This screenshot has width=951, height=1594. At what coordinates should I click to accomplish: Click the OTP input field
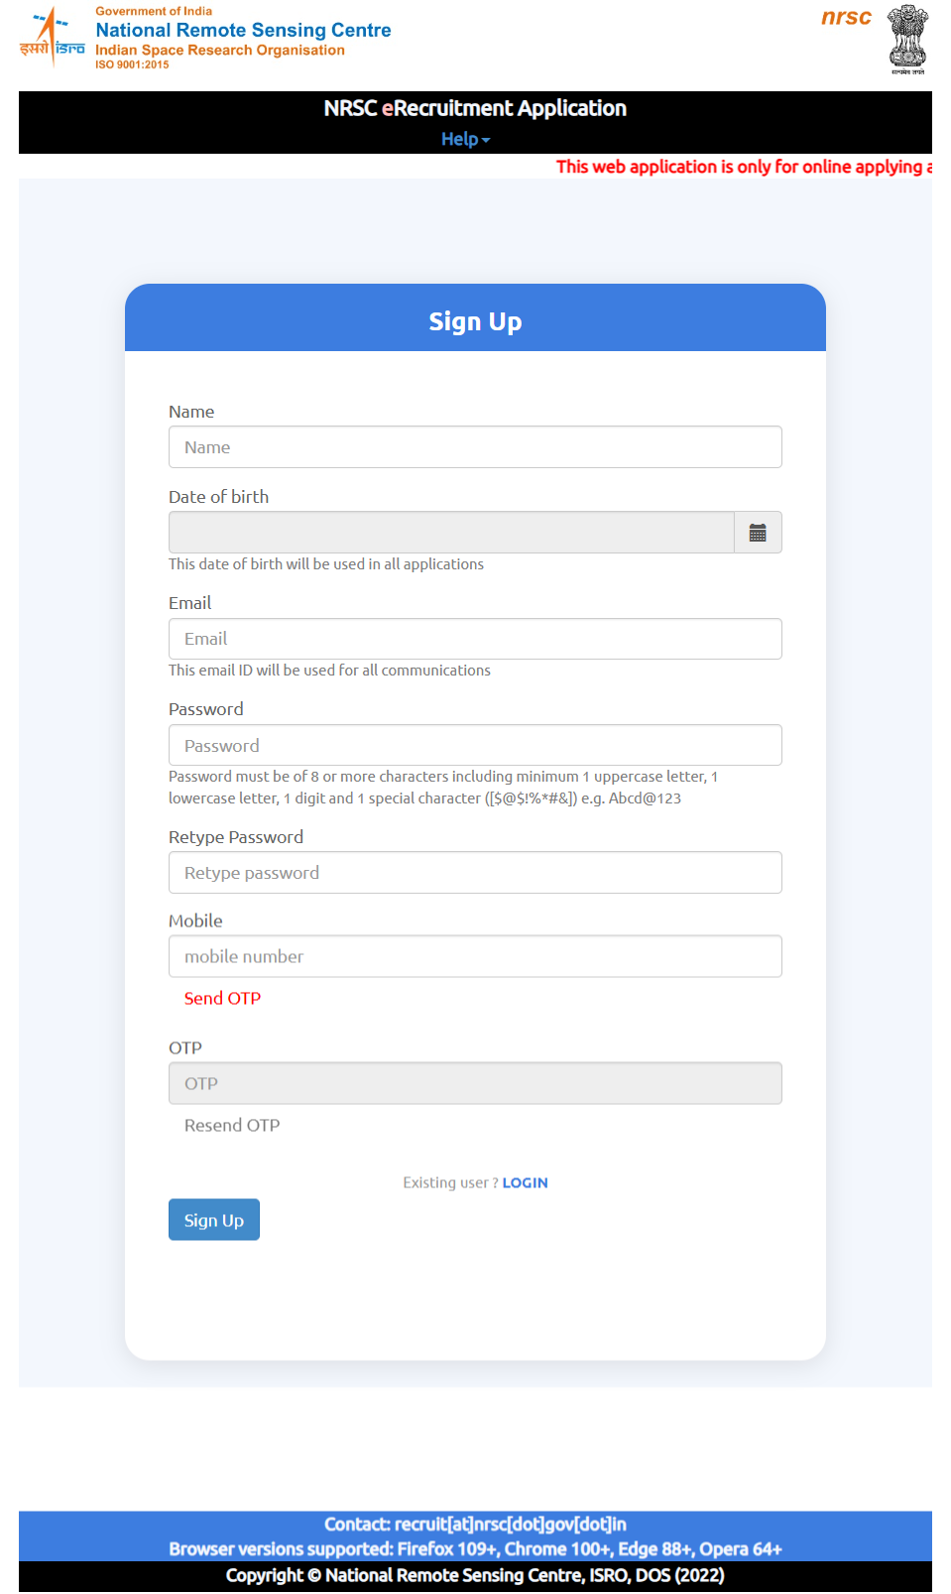[x=475, y=1083]
